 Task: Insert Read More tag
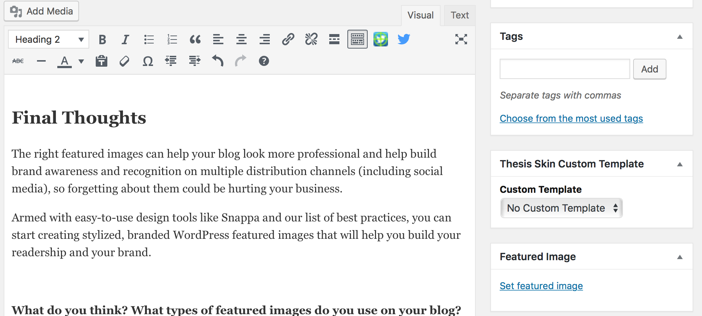334,39
